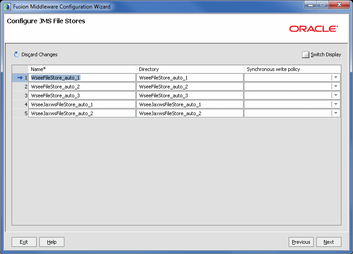Viewport: 353px width, 254px height.
Task: Go back with the Previous button
Action: (x=301, y=242)
